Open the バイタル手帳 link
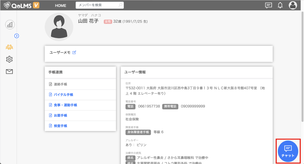This screenshot has width=304, height=164. [63, 95]
